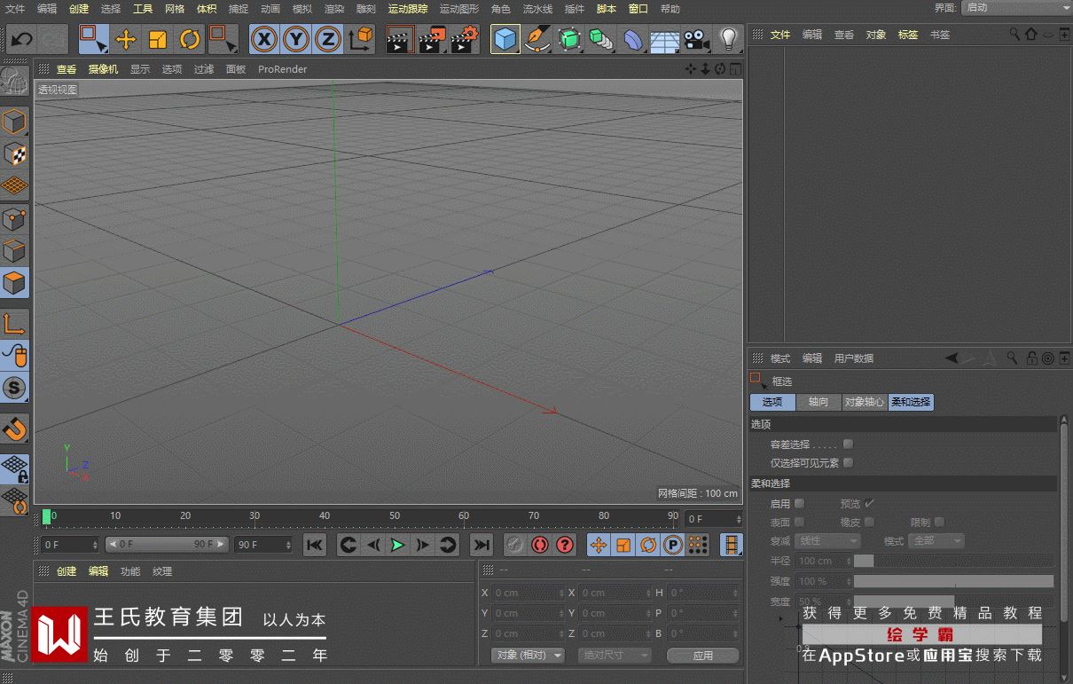Add a Light bulb object
The width and height of the screenshot is (1073, 684).
tap(728, 39)
